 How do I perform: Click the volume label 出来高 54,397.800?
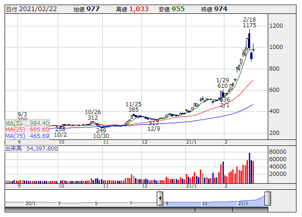(x=31, y=149)
